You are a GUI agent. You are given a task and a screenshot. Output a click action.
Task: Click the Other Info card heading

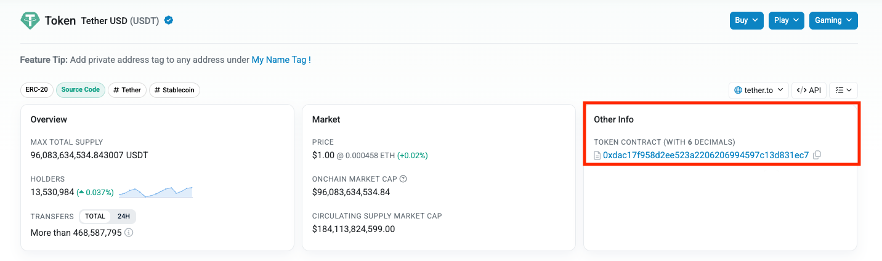click(613, 119)
